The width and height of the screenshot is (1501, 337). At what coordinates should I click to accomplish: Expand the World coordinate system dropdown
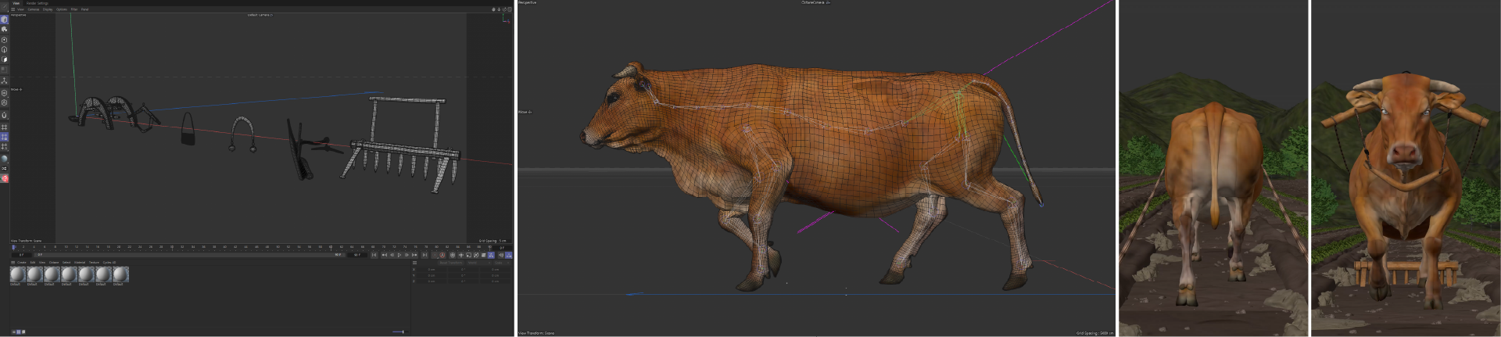point(478,263)
